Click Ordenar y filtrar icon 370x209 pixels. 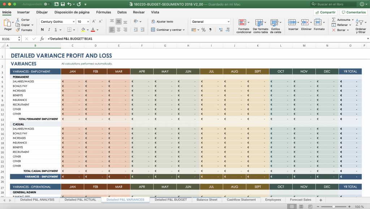tap(360, 22)
